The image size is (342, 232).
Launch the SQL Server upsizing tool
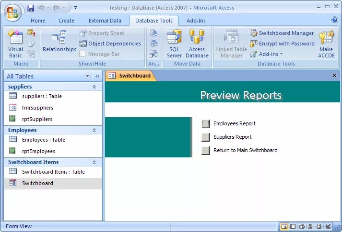coord(174,44)
